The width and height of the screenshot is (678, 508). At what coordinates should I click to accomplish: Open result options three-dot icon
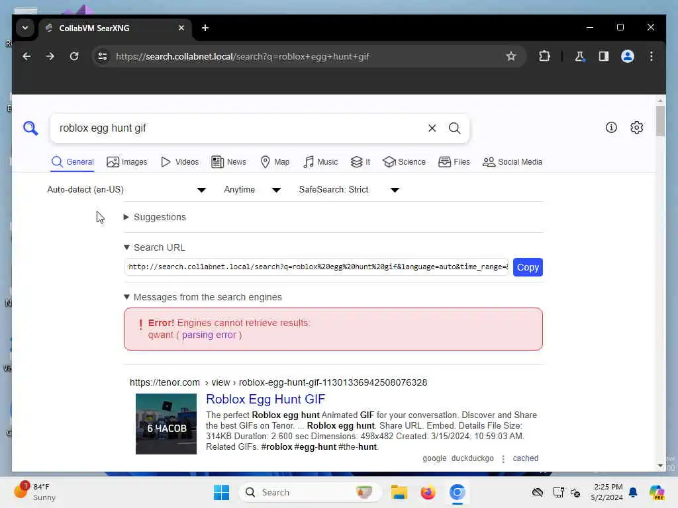coord(503,459)
